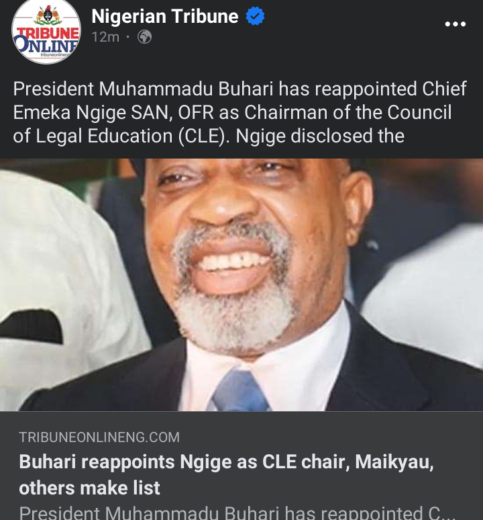
Task: Tap the truncated article description snippet
Action: click(x=237, y=513)
